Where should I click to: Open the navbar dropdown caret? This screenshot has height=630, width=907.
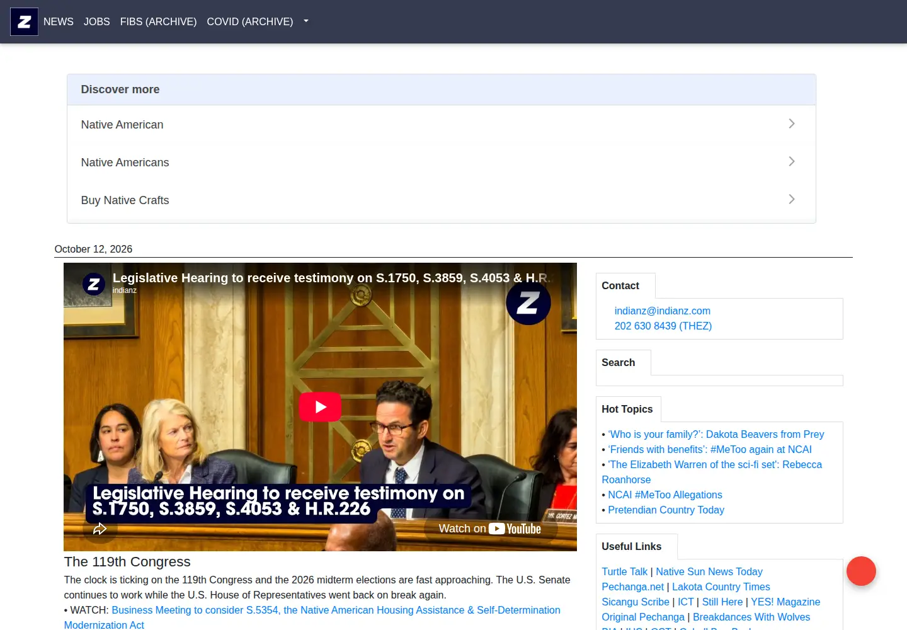(x=306, y=21)
